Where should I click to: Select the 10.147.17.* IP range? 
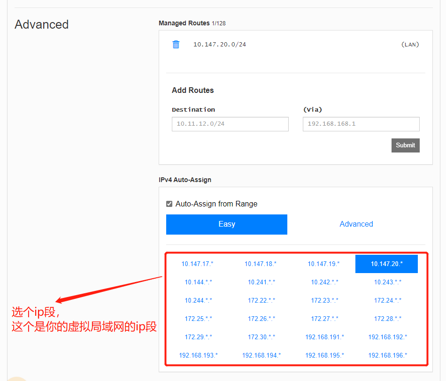[x=197, y=264]
